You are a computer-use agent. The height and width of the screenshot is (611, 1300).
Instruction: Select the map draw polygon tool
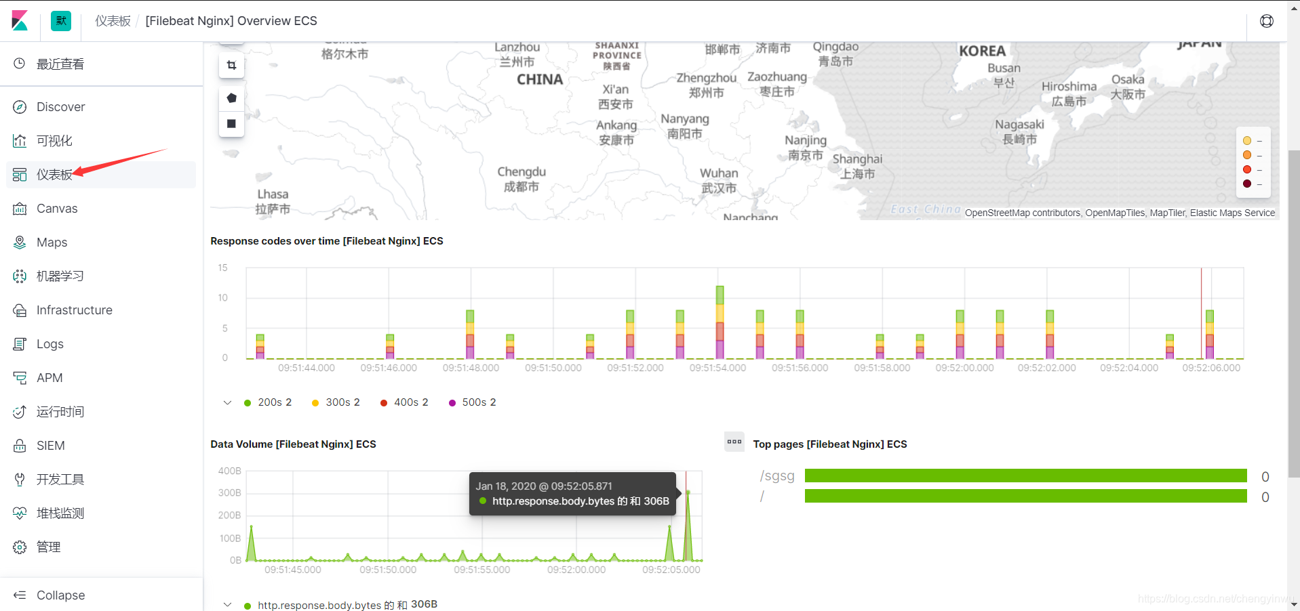[x=231, y=98]
